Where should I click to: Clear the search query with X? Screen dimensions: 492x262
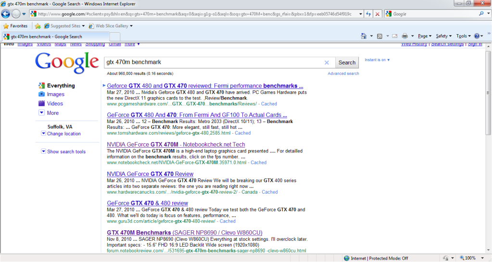click(x=327, y=63)
